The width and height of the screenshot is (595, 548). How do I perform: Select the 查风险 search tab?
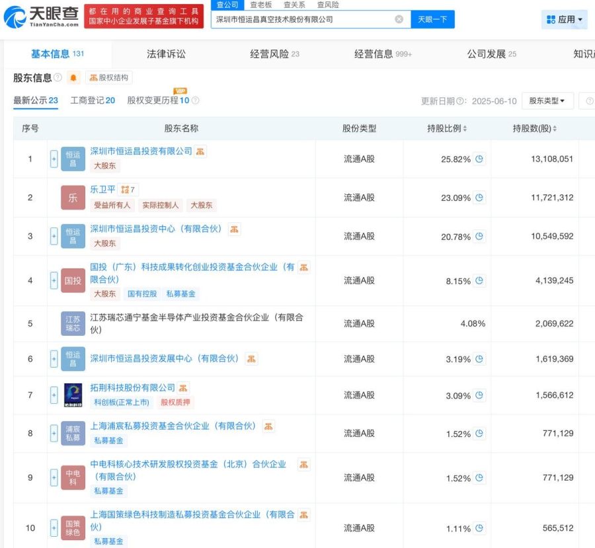[328, 5]
